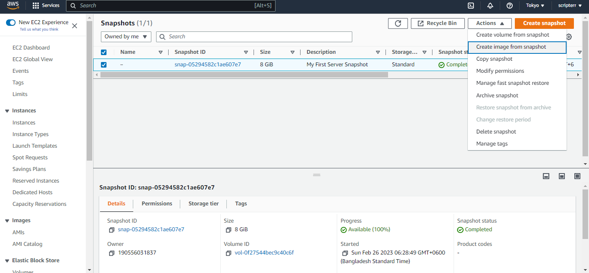Image resolution: width=589 pixels, height=273 pixels.
Task: Open Dedicated Hosts in sidebar
Action: click(32, 192)
